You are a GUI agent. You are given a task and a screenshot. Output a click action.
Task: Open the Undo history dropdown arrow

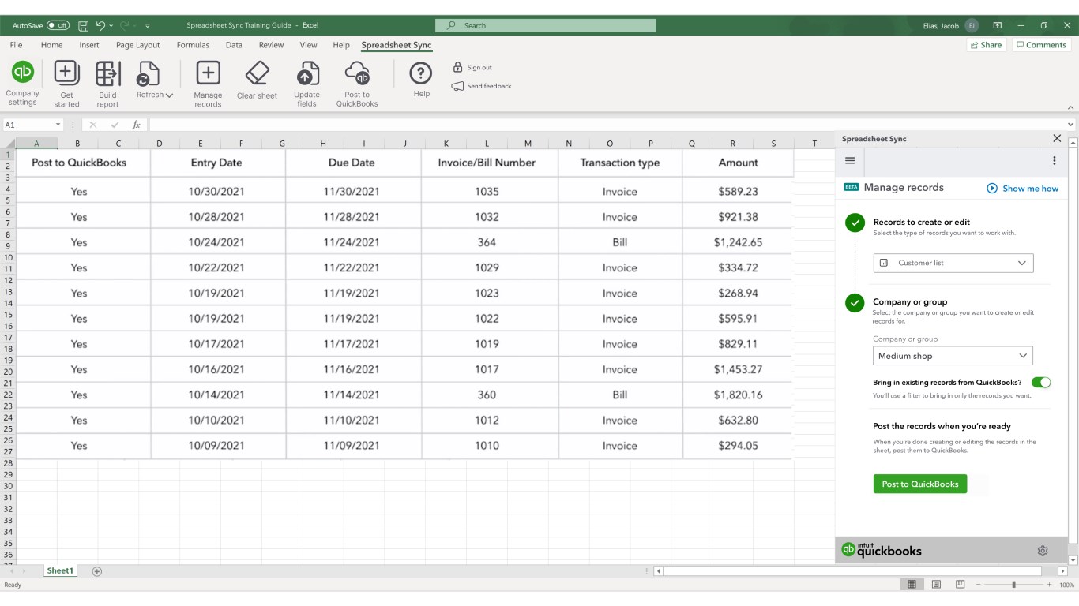pyautogui.click(x=111, y=25)
